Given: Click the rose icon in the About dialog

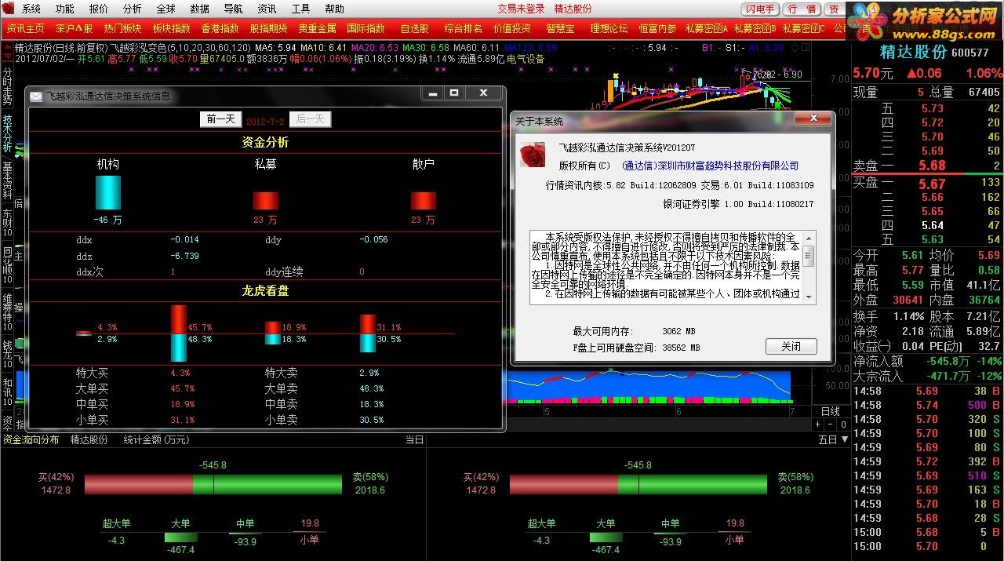Looking at the screenshot, I should 533,155.
